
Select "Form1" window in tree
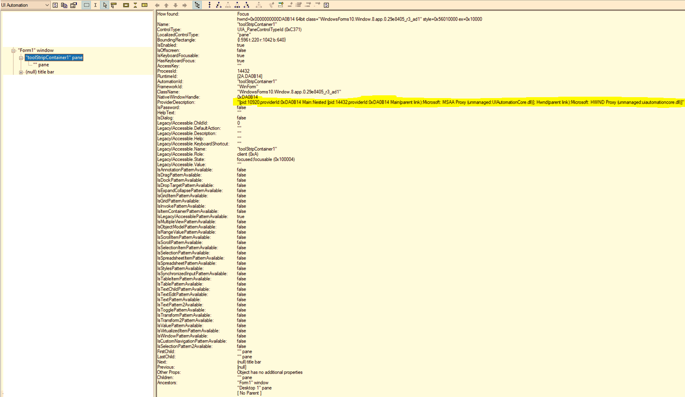[x=36, y=50]
